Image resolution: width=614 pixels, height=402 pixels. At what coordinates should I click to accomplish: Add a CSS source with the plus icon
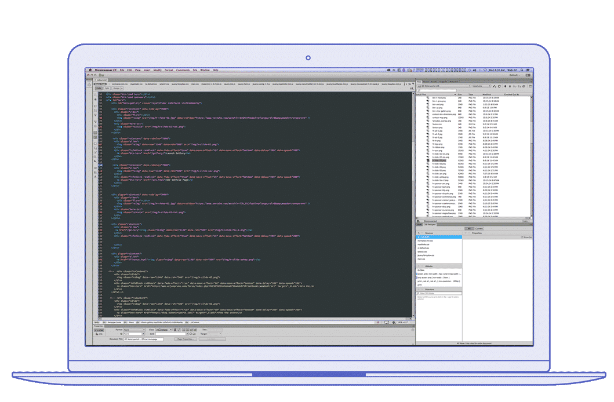pos(419,233)
